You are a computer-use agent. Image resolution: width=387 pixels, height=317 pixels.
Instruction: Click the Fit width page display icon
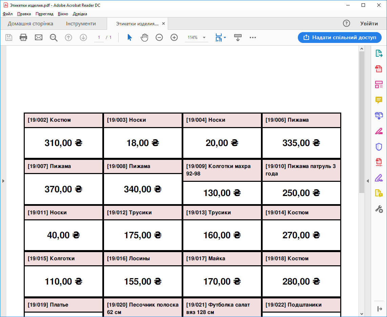tap(219, 38)
